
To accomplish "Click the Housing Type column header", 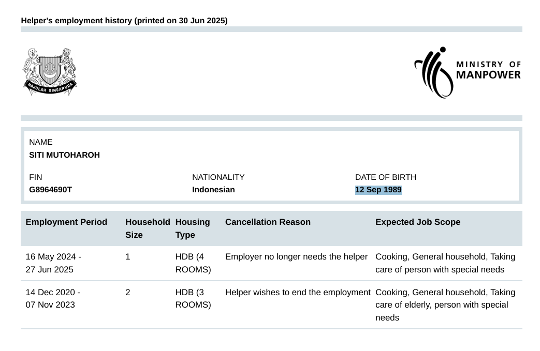I will pos(192,228).
